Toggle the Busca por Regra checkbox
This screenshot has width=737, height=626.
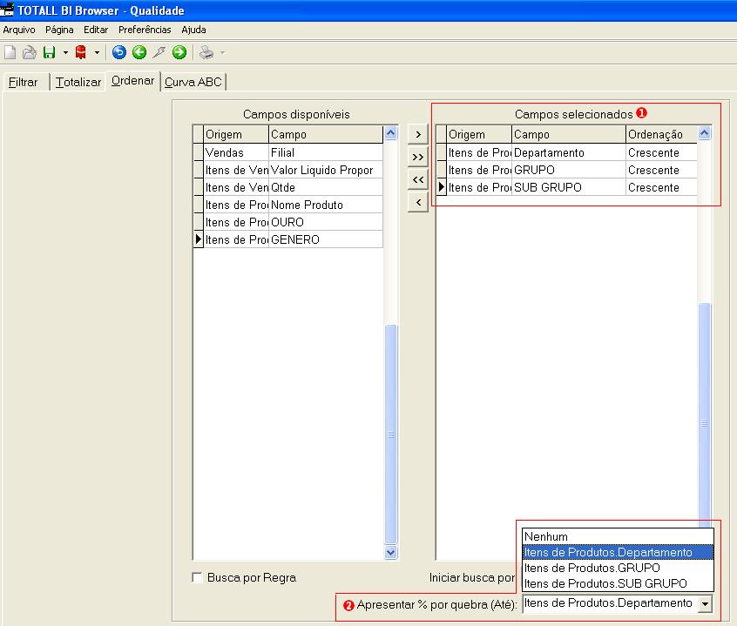[198, 577]
